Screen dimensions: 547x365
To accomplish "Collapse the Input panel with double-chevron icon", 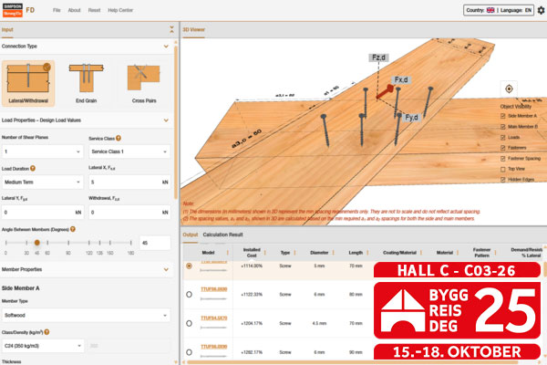I will [x=171, y=30].
